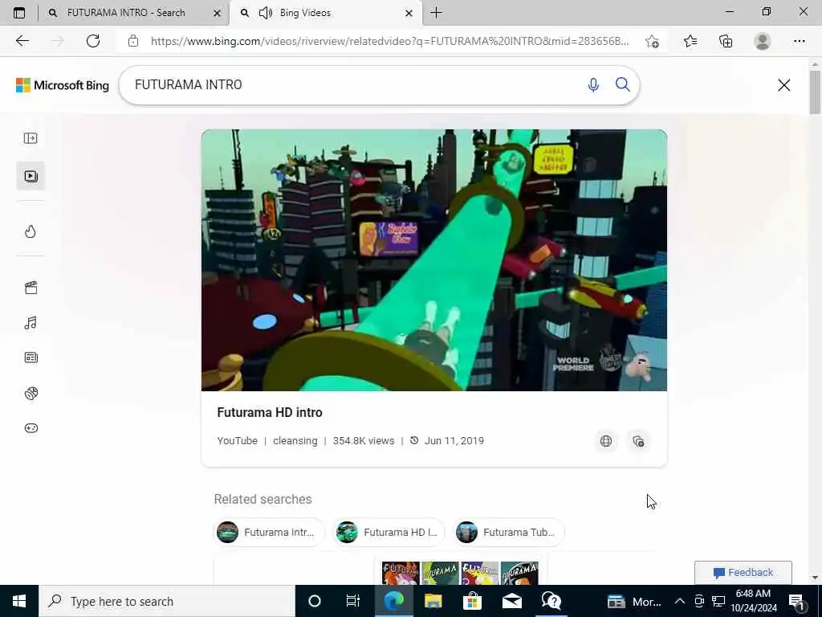
Task: Open Movies clapperboard sidebar icon
Action: (31, 288)
